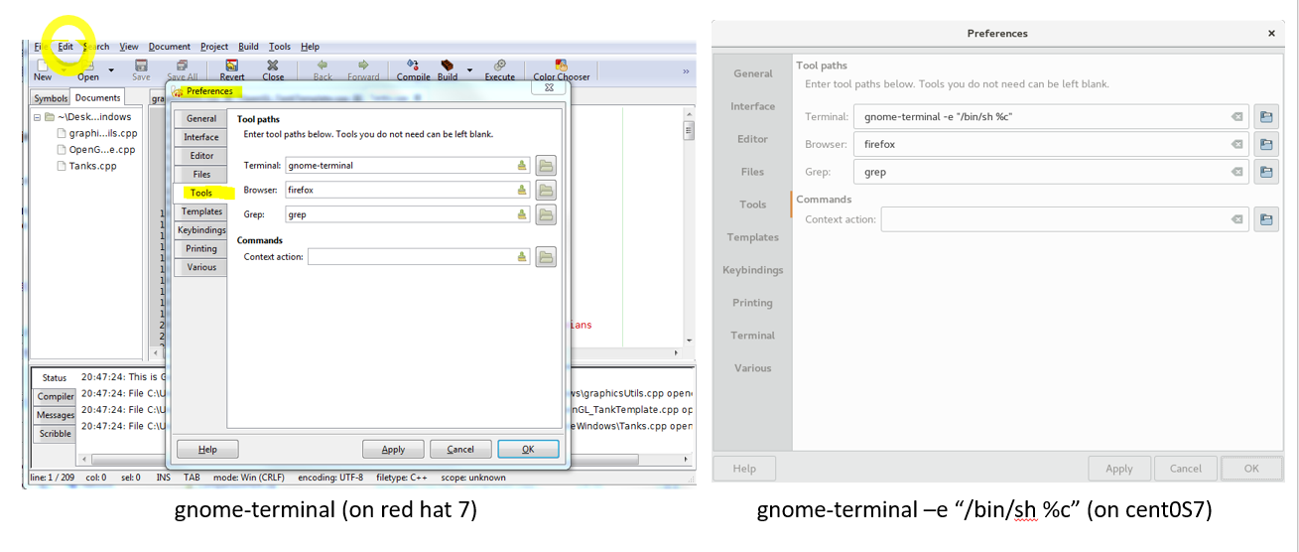The width and height of the screenshot is (1299, 552).
Task: Open the Color Chooser tool
Action: [561, 69]
